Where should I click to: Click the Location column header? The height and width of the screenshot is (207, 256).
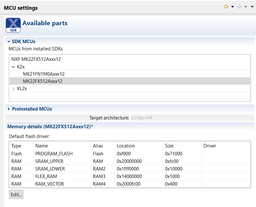point(126,146)
